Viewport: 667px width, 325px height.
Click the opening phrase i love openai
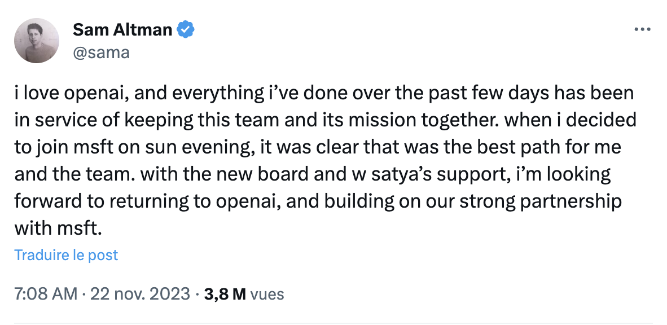(x=72, y=93)
